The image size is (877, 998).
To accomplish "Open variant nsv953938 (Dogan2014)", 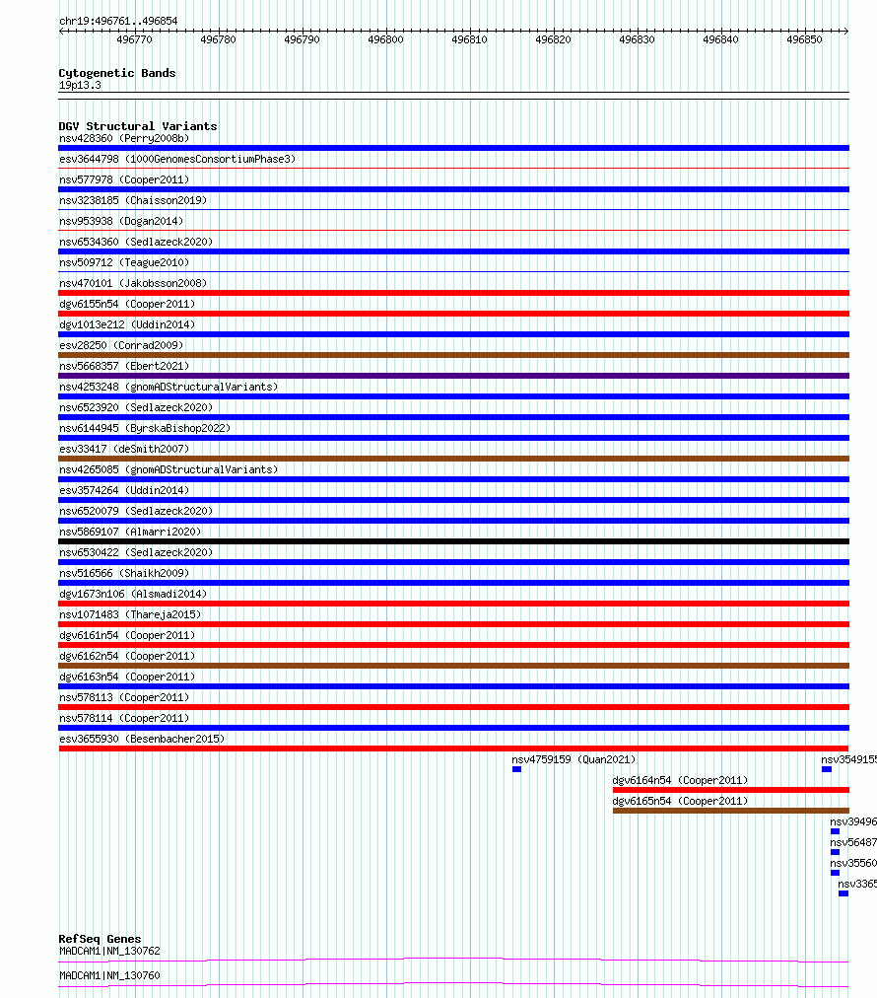I will click(x=121, y=221).
